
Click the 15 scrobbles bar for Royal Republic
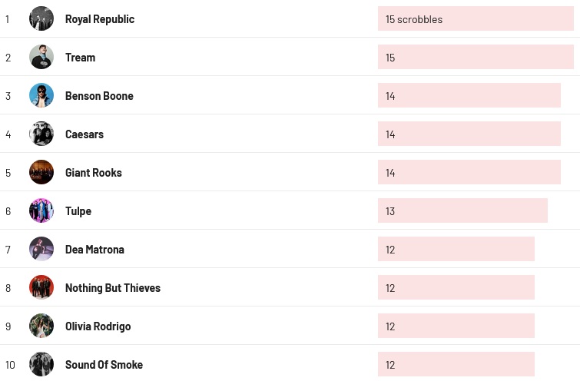(476, 18)
